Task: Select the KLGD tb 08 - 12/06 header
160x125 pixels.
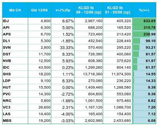Action: [x=89, y=10]
